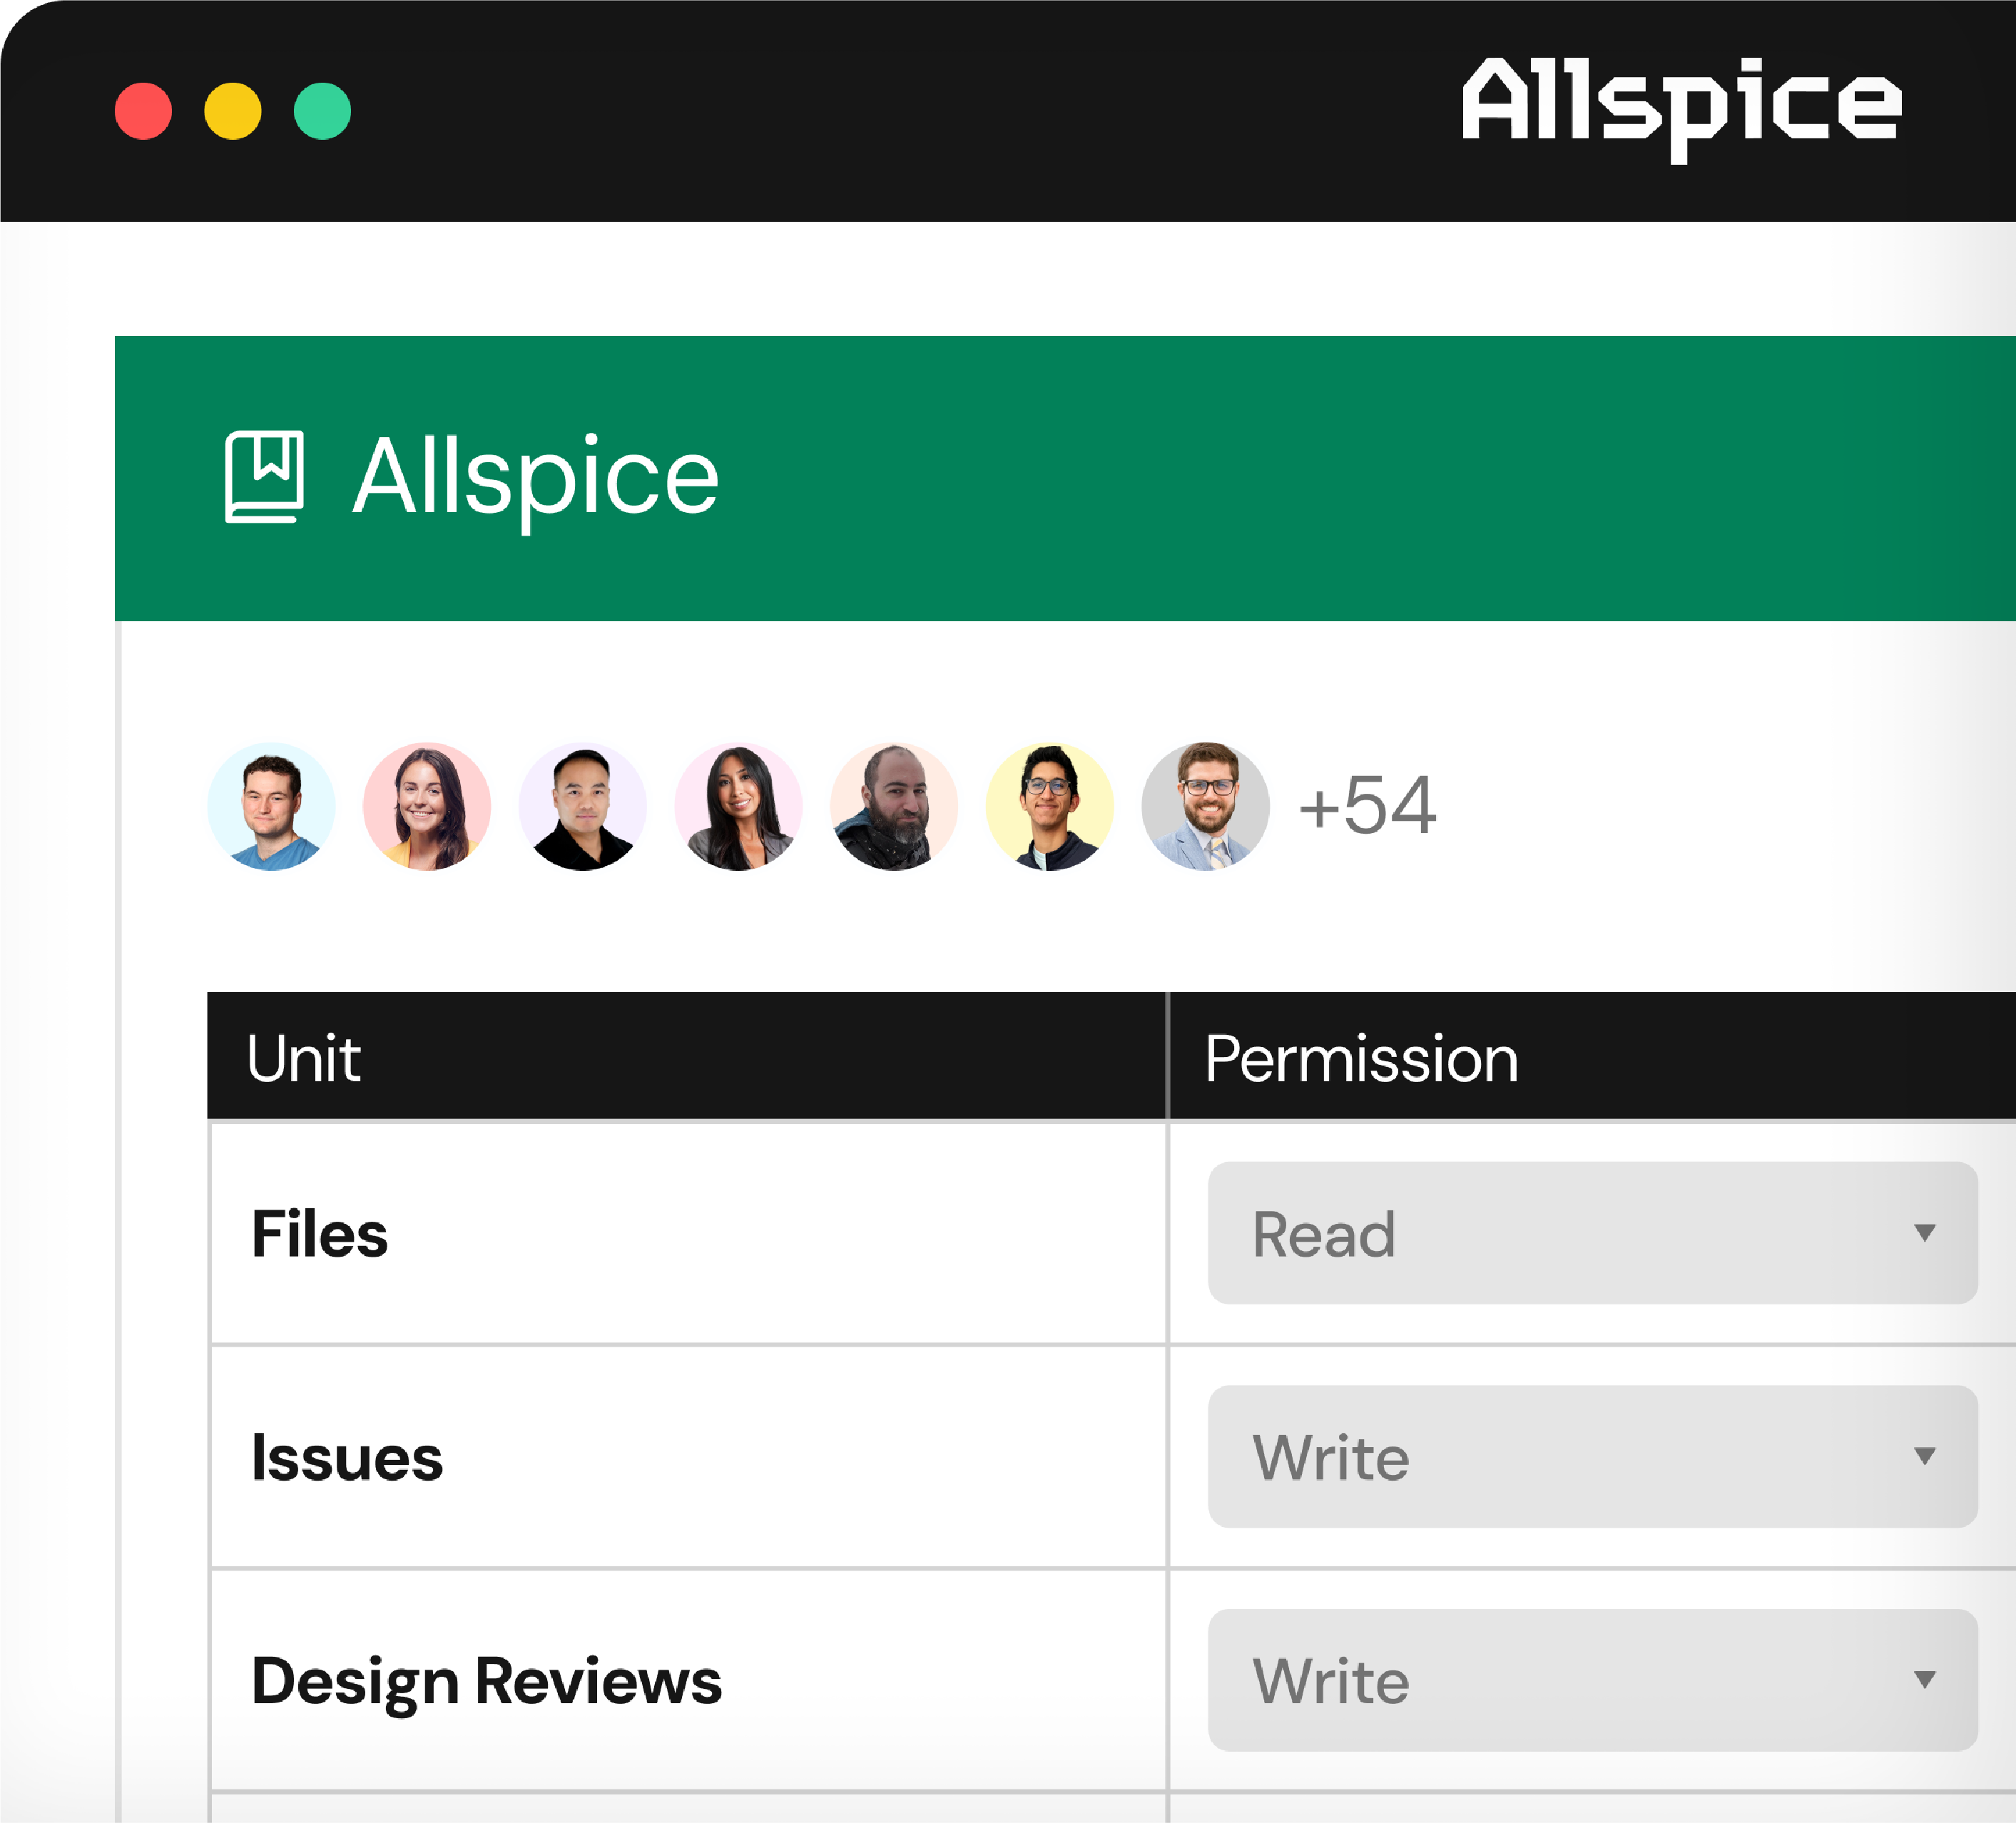Click the +54 more members count
This screenshot has height=1823, width=2016.
pos(1367,806)
